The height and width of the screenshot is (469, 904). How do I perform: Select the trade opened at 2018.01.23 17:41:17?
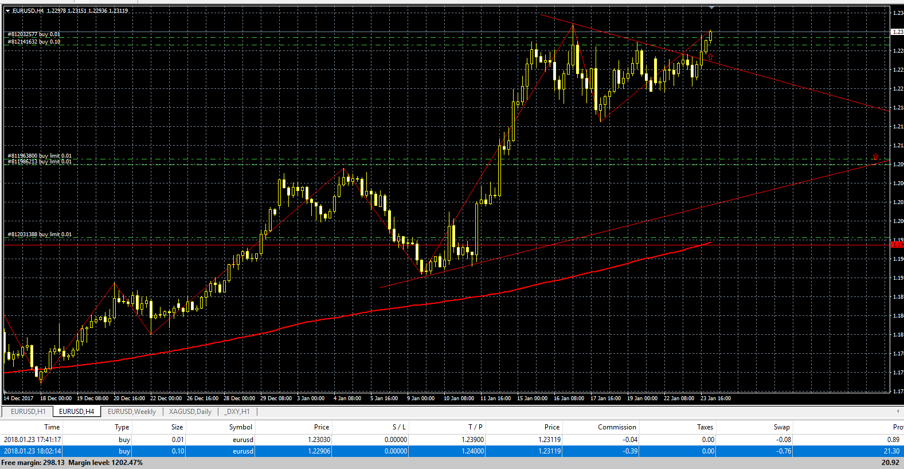pos(452,440)
